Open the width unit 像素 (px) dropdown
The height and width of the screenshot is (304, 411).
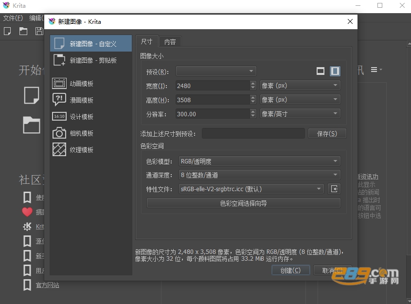point(300,86)
